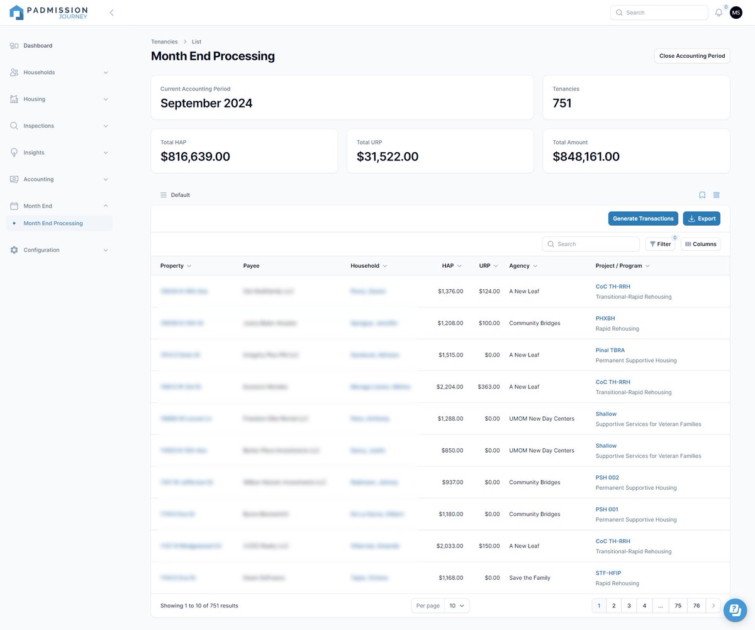Open the Per page dropdown
The height and width of the screenshot is (630, 755).
(457, 605)
